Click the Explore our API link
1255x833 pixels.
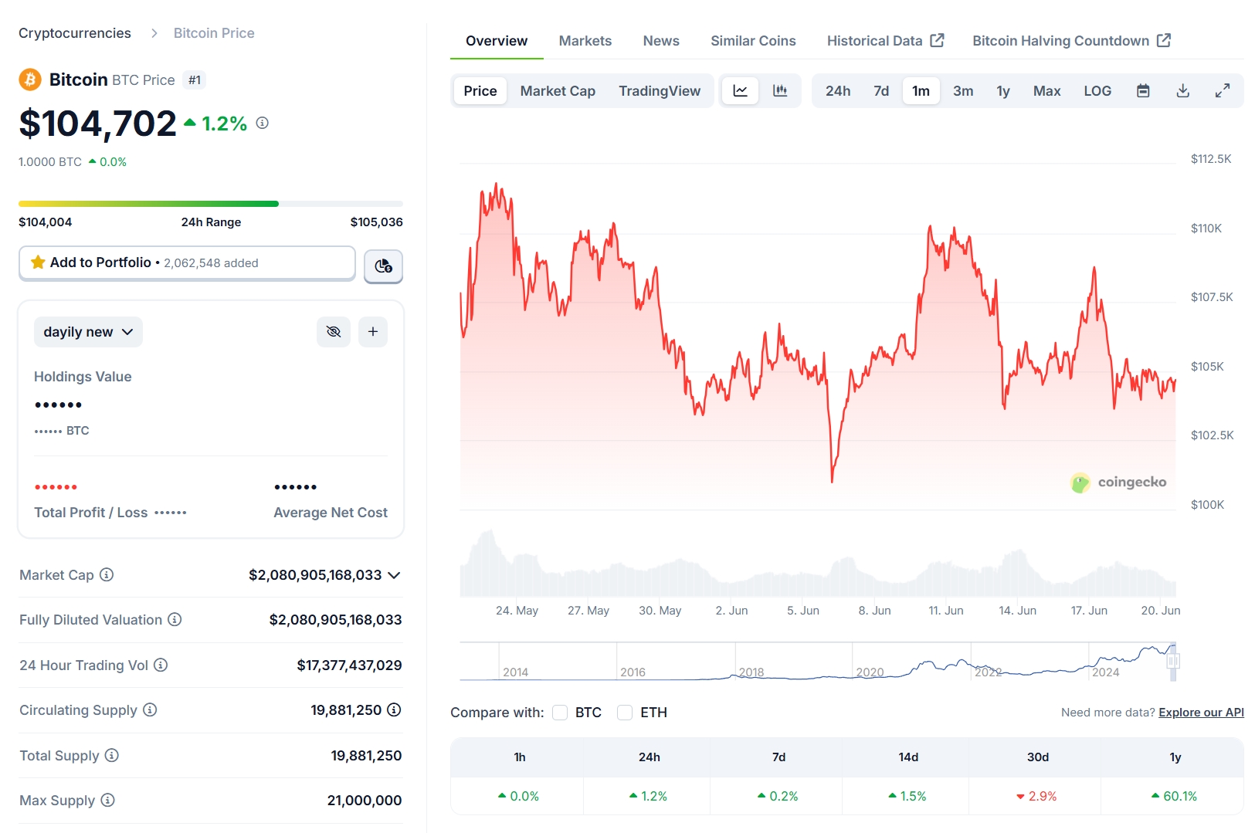[1201, 713]
